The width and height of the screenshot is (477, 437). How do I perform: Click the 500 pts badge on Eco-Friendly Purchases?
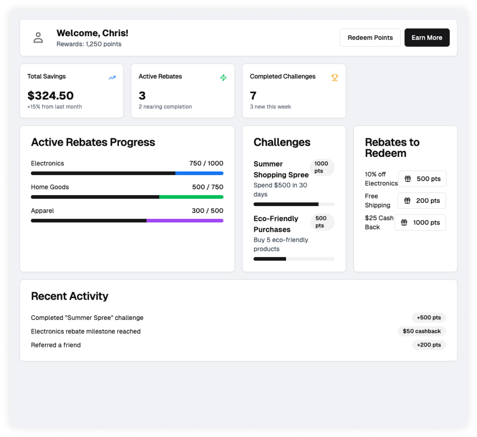click(x=322, y=222)
